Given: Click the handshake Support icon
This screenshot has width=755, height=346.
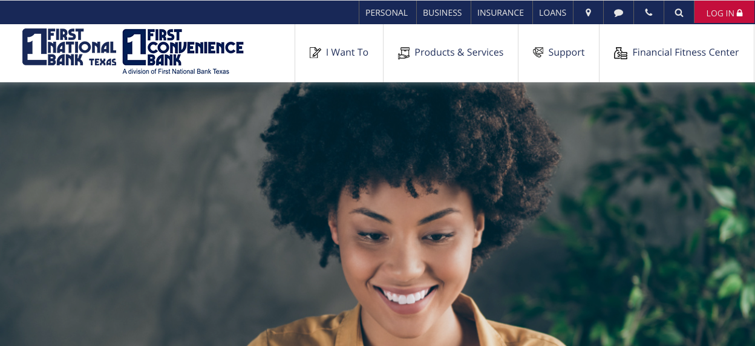Looking at the screenshot, I should [x=538, y=53].
